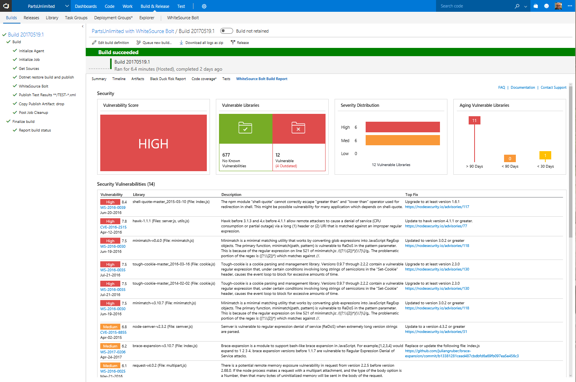
Task: Open the Work menu
Action: click(x=127, y=6)
